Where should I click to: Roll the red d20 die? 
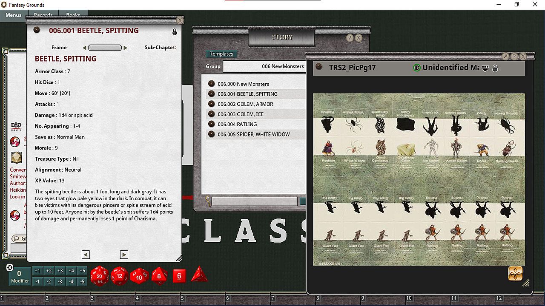click(99, 276)
